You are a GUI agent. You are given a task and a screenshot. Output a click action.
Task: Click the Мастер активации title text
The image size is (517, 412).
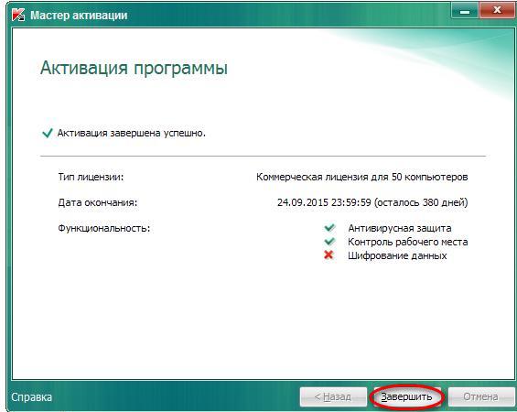(79, 16)
